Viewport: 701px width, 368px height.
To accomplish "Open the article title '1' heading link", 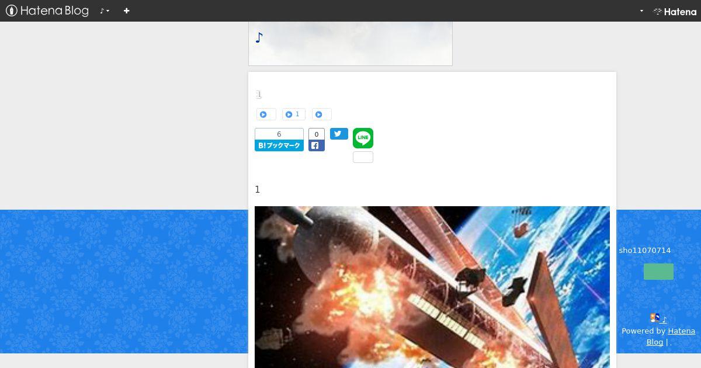I will [258, 95].
